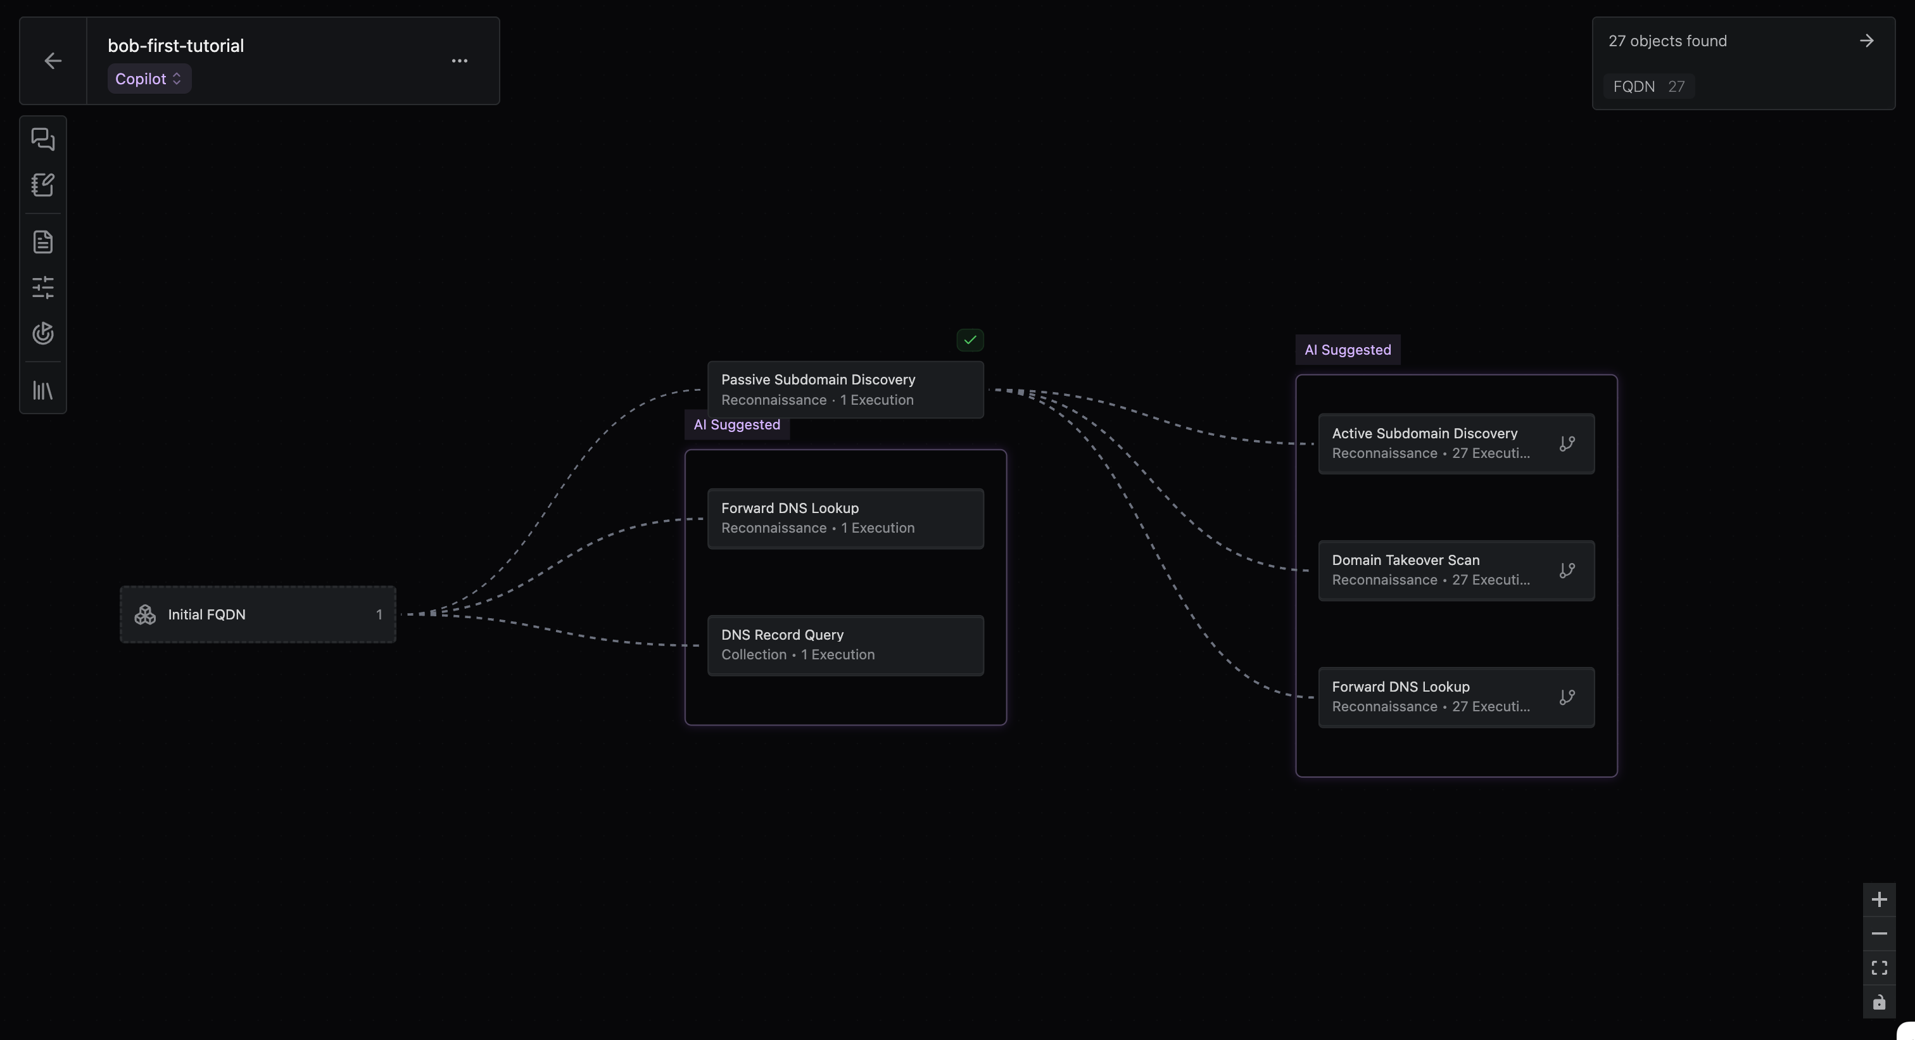Click the Initial FQDN node
The image size is (1915, 1040).
pos(258,614)
